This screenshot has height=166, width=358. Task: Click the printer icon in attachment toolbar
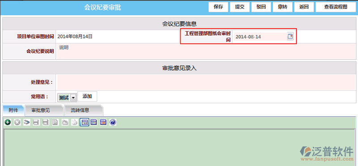pos(74,123)
